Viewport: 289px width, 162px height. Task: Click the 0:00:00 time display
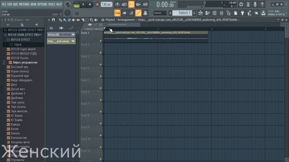165,4
